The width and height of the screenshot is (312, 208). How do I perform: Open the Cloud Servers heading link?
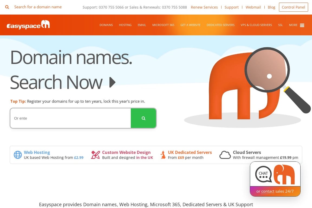247,152
